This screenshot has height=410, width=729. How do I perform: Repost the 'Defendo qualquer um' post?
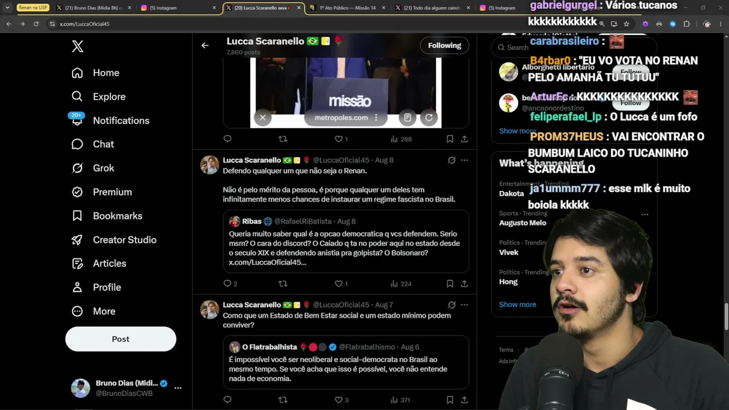[x=282, y=284]
